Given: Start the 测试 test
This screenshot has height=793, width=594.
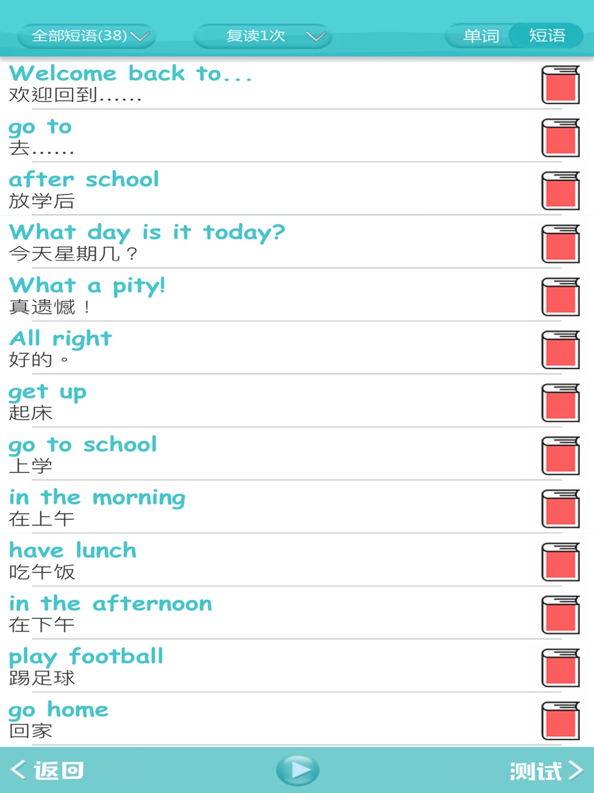Looking at the screenshot, I should [546, 771].
